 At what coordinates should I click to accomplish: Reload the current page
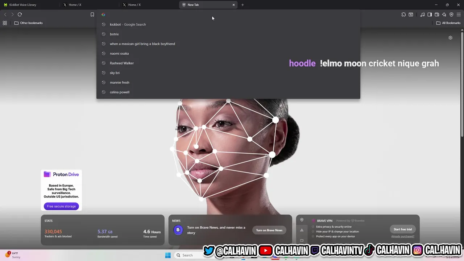20,14
